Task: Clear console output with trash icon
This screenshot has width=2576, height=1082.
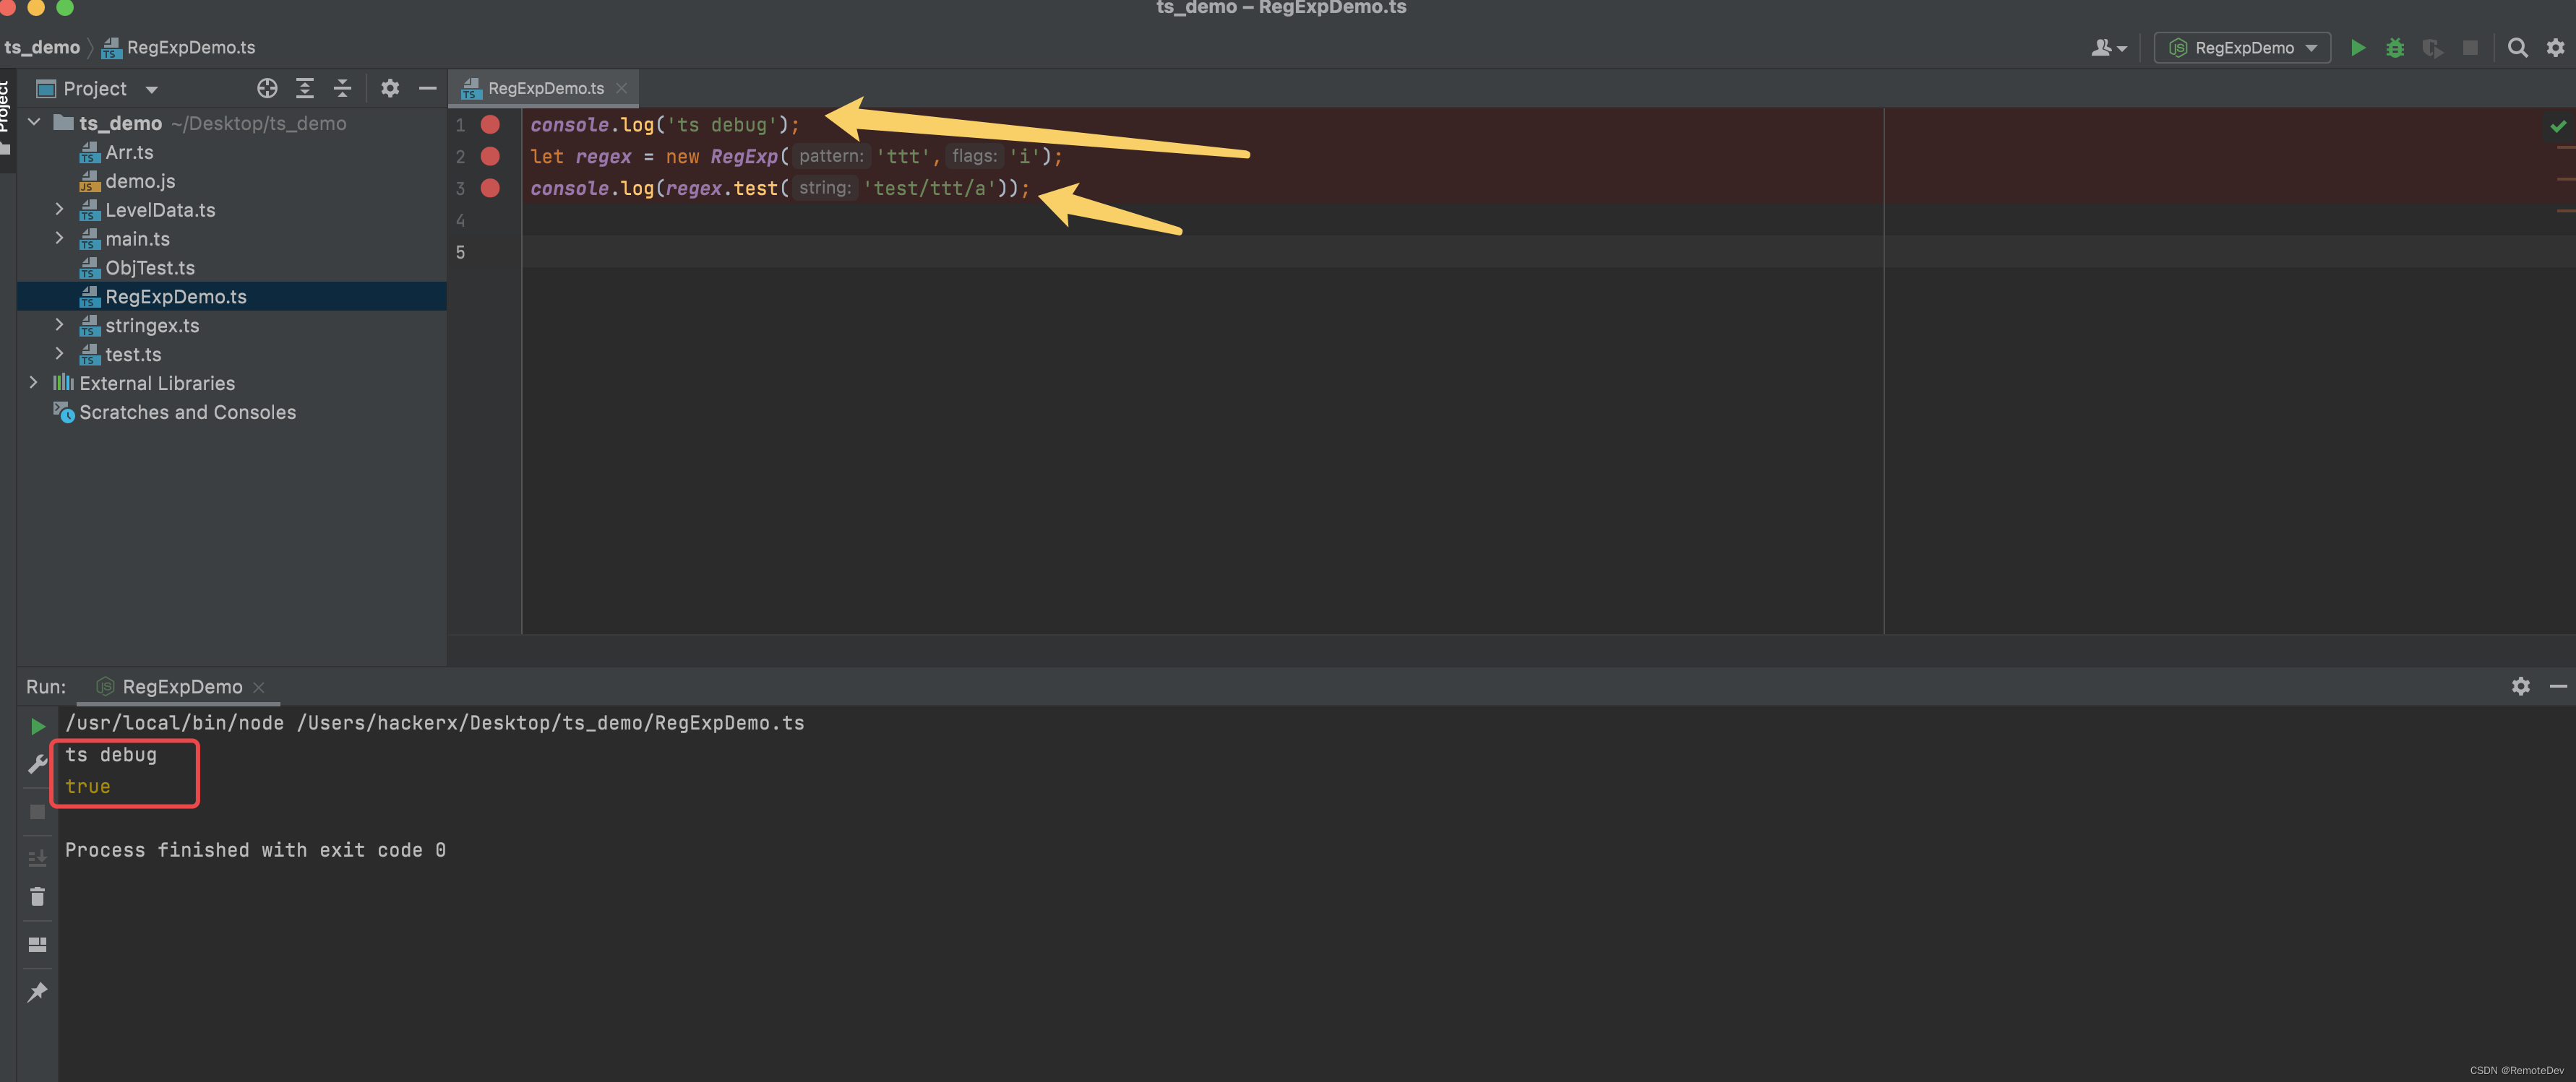Action: click(x=37, y=896)
